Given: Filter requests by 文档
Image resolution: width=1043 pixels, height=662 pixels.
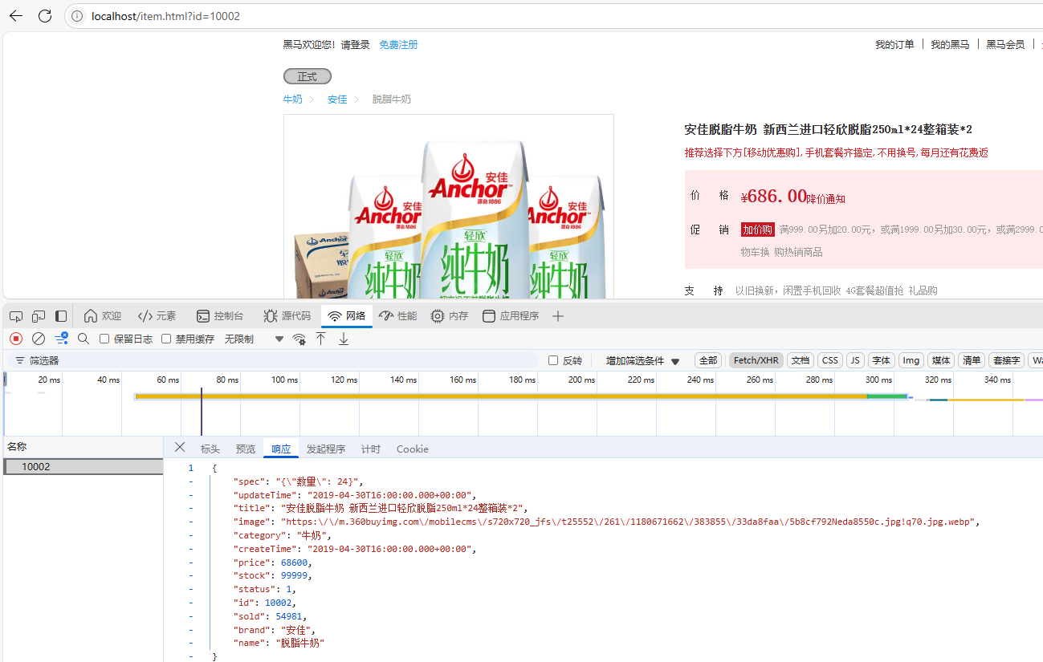Looking at the screenshot, I should [x=801, y=361].
